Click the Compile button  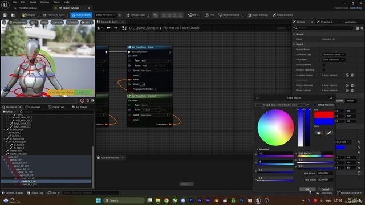click(x=28, y=15)
